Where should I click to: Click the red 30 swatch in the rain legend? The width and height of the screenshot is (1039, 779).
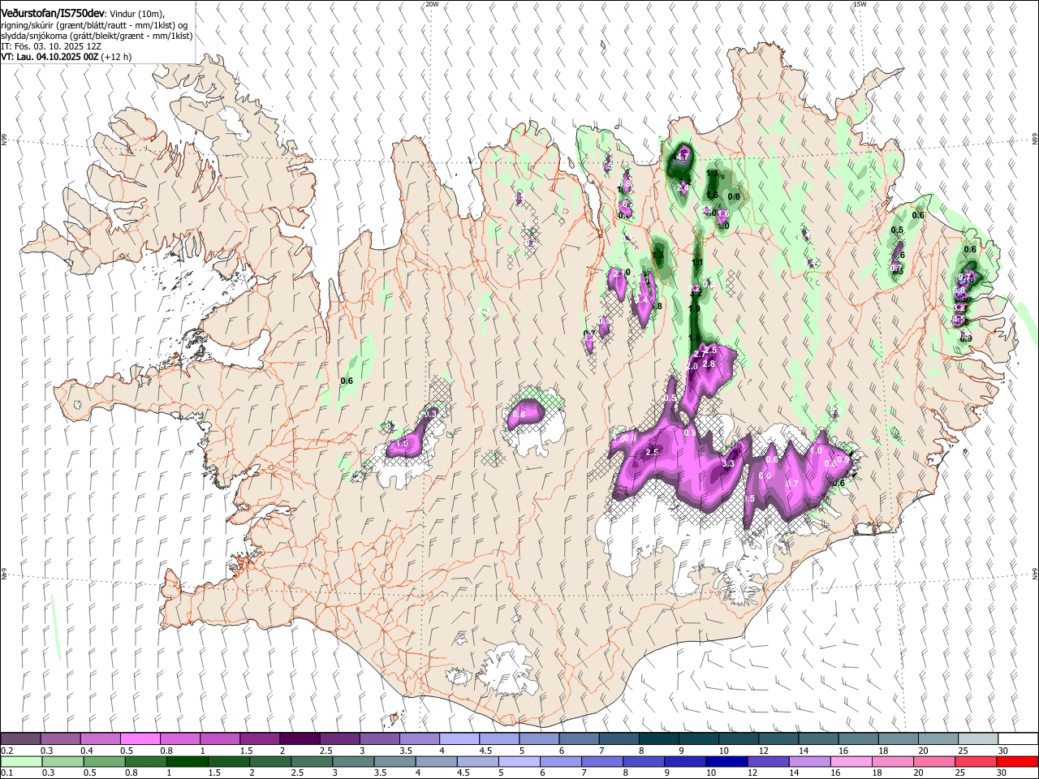pos(1017,761)
